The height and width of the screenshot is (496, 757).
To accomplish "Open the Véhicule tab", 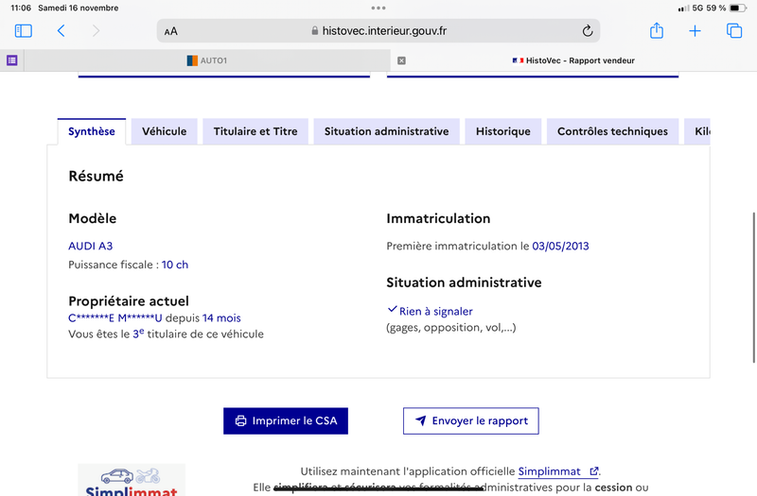I will pyautogui.click(x=164, y=131).
